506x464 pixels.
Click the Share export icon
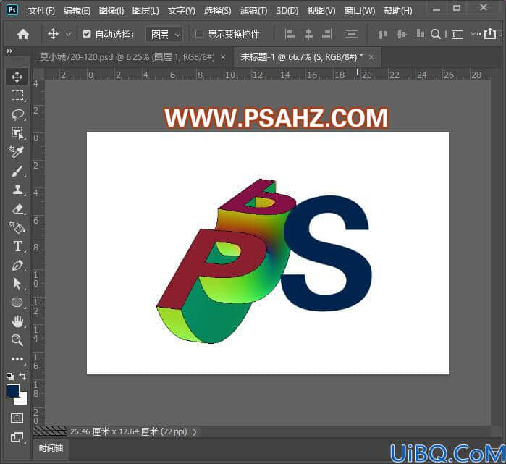click(x=490, y=33)
